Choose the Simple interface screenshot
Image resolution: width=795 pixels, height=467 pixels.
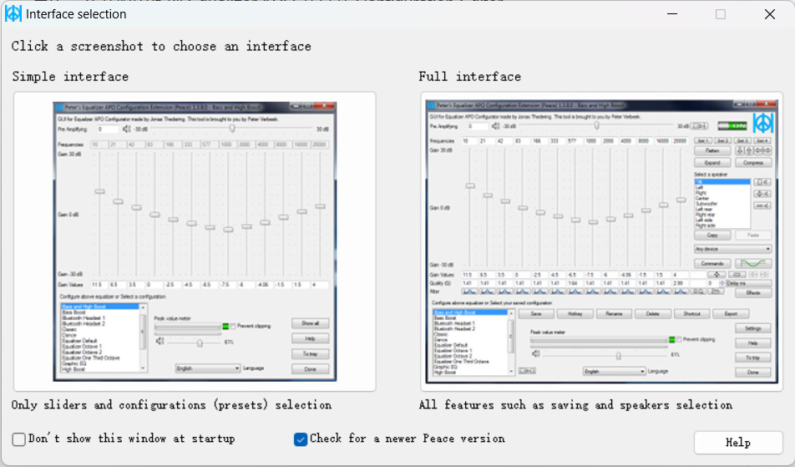(195, 241)
